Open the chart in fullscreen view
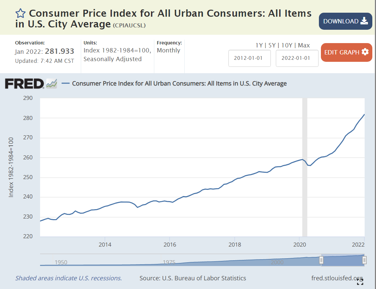 click(x=360, y=281)
